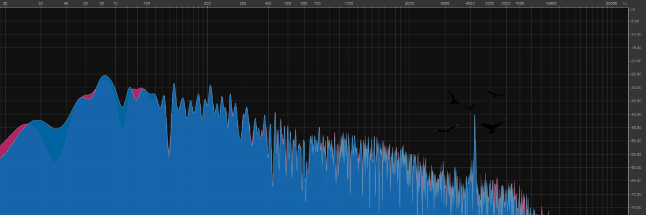Click the 200 Hz frequency label
This screenshot has height=215, width=646.
coord(208,3)
